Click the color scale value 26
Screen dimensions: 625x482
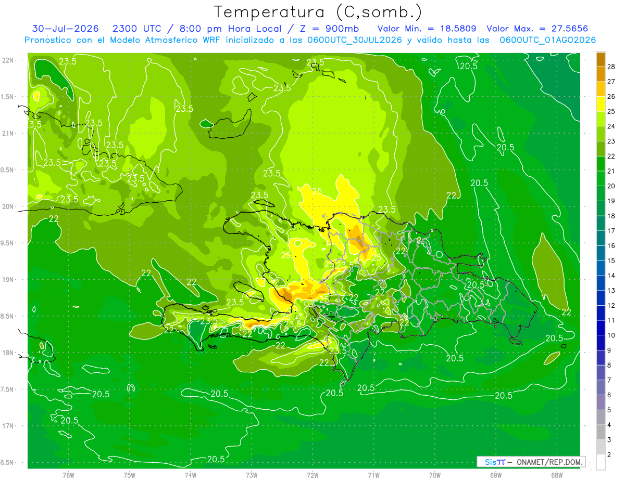coord(611,97)
